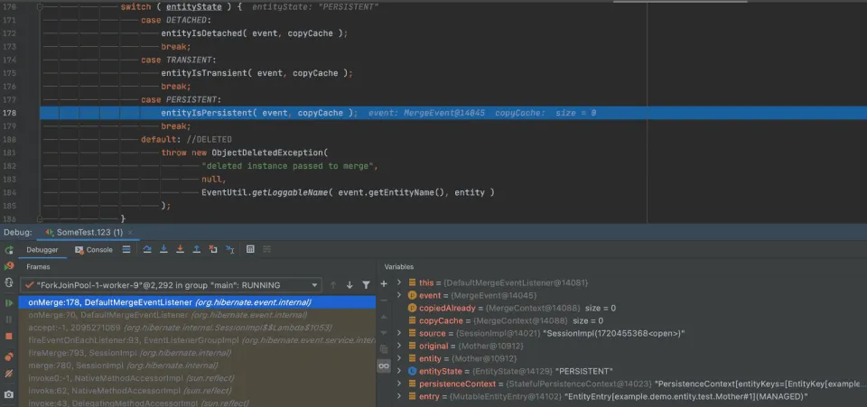Expand the 'event' variable node

click(x=399, y=295)
